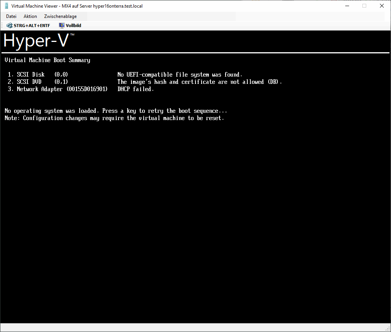This screenshot has height=332, width=391.
Task: Click the Virtual Machine Viewer title bar icon
Action: tap(6, 6)
